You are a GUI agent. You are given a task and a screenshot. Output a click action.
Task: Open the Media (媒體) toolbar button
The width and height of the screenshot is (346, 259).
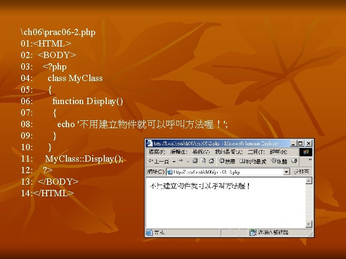click(279, 162)
